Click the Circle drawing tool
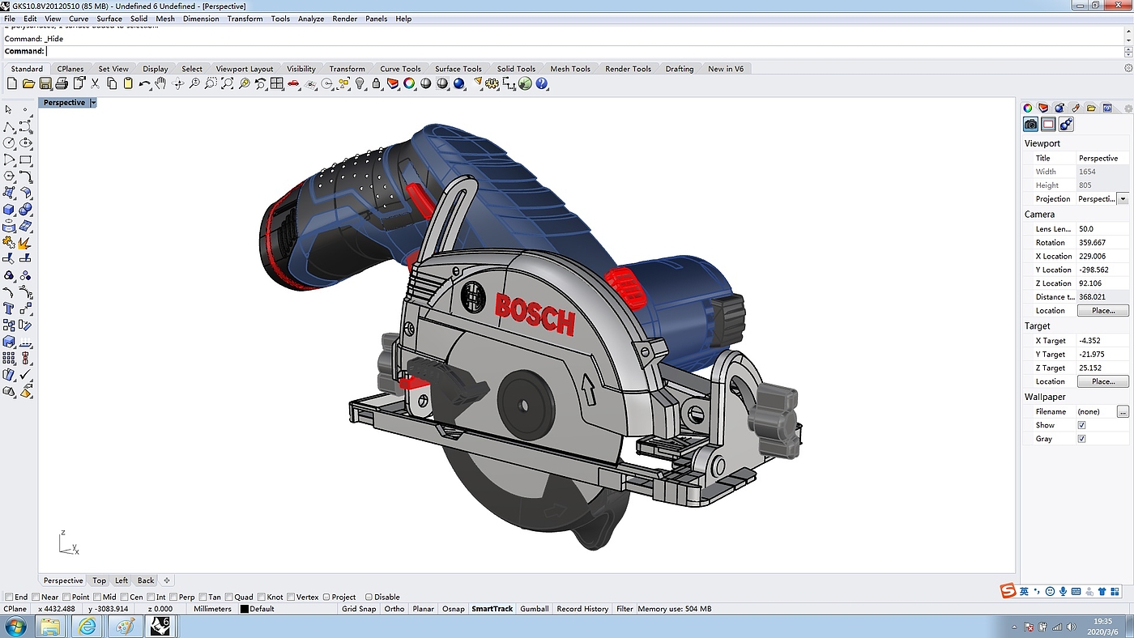 click(9, 143)
